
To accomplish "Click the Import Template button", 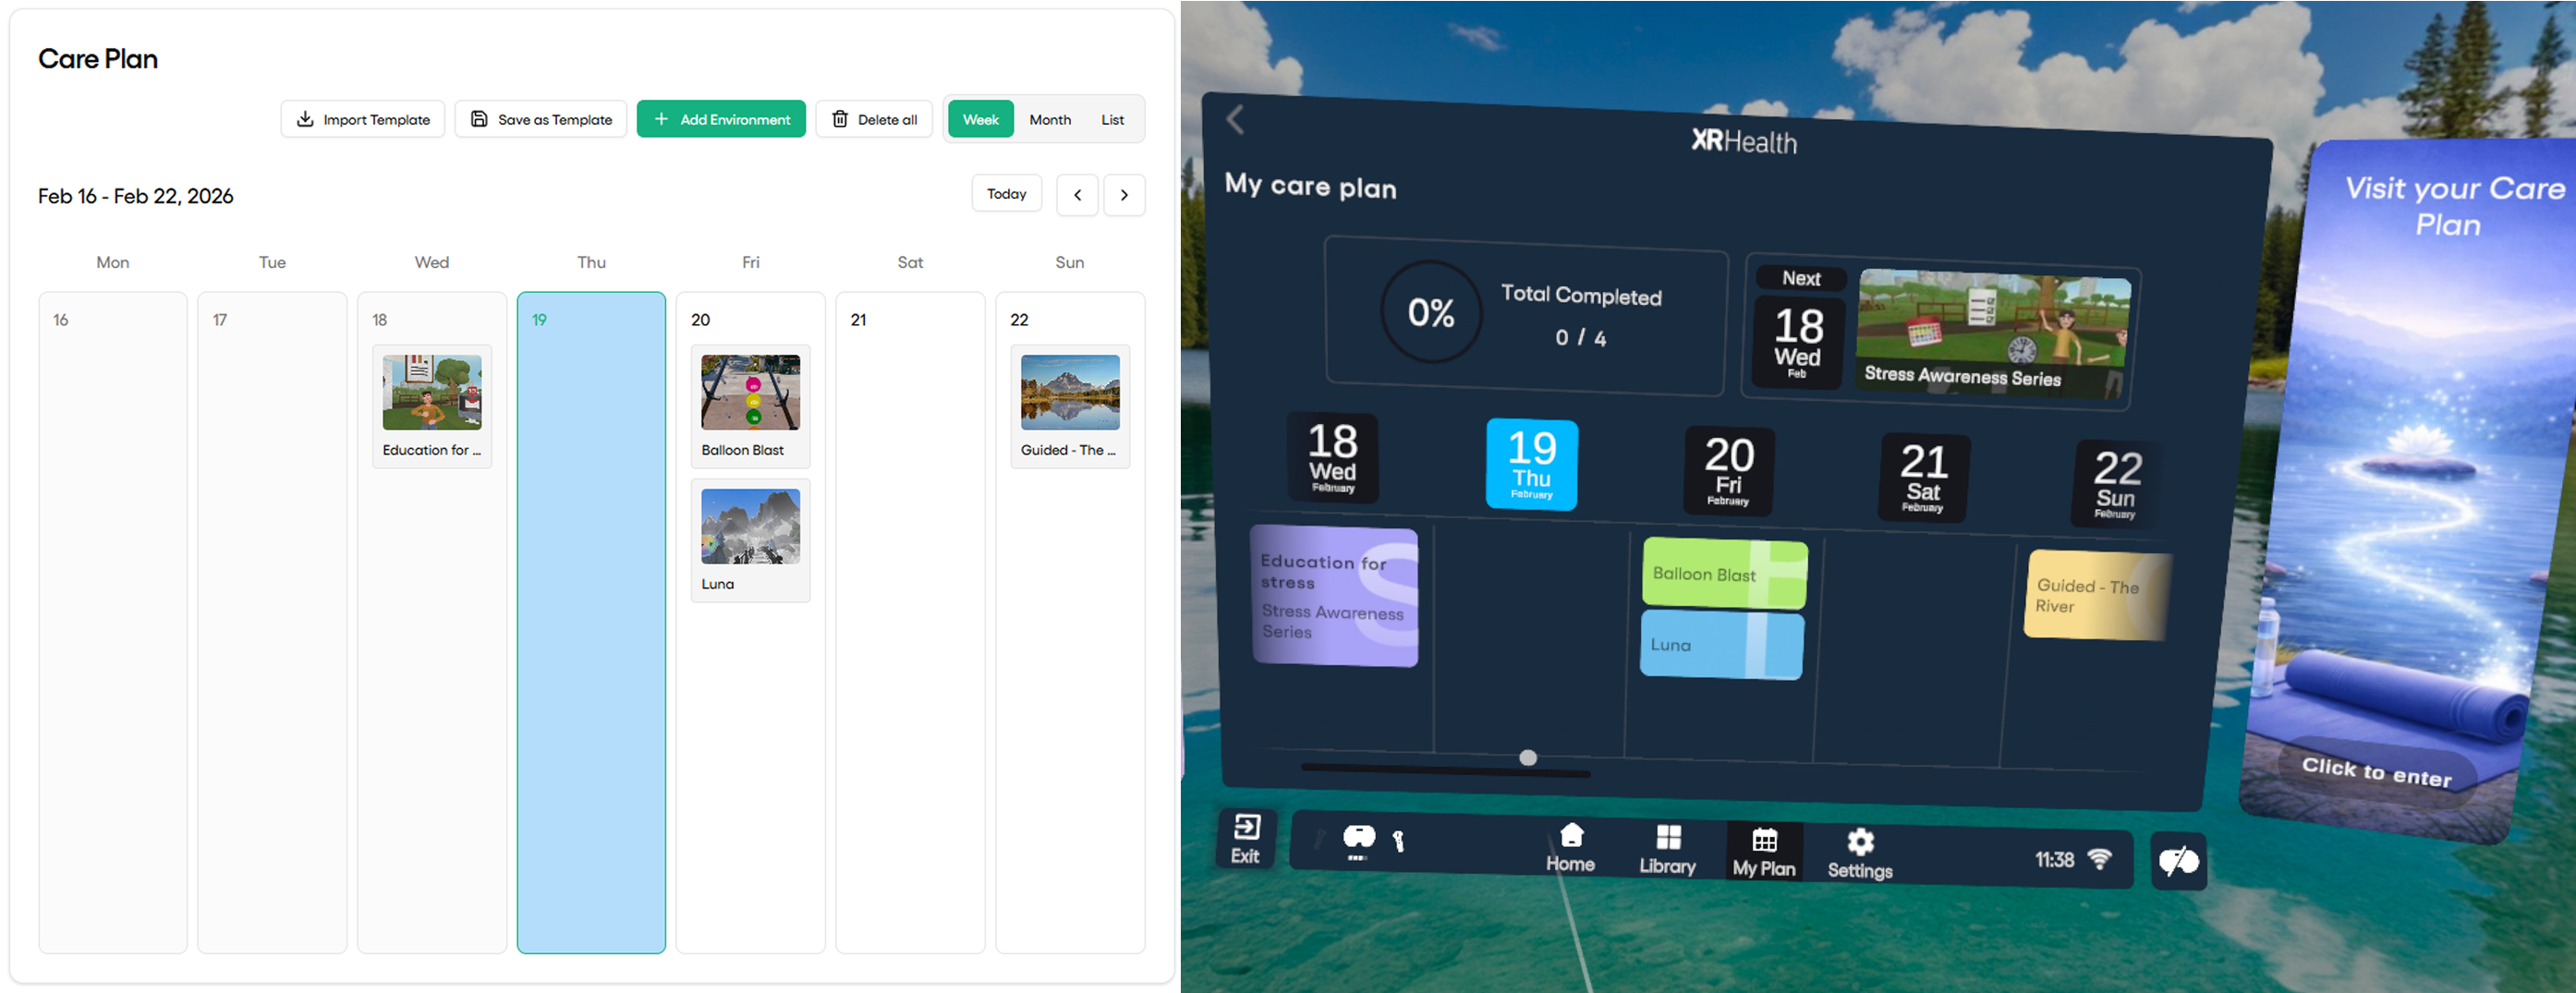I will click(x=363, y=119).
